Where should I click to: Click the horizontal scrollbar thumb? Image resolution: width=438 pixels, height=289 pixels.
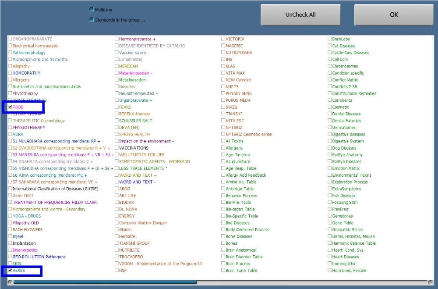tap(105, 282)
